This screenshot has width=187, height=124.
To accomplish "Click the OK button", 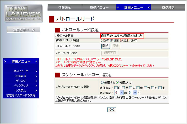I will (x=112, y=110).
